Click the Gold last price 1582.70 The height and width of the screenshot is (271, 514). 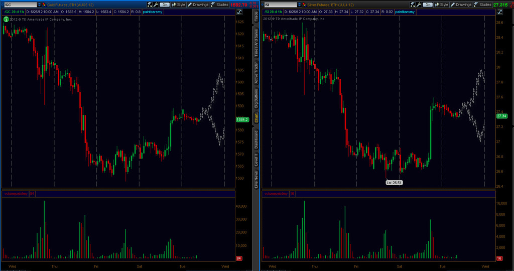[x=238, y=5]
